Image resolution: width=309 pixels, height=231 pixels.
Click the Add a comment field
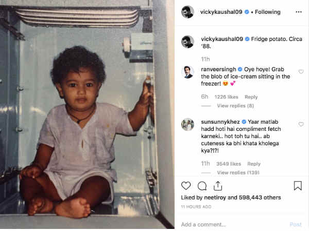pos(232,224)
